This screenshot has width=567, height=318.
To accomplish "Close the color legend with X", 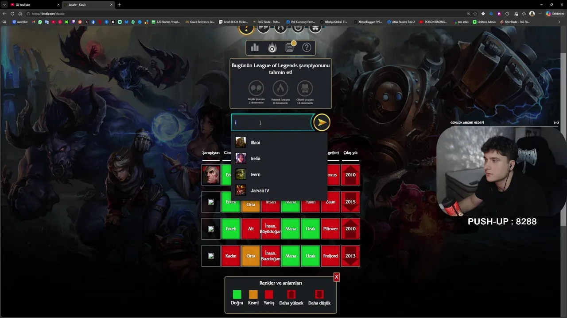I will [x=337, y=277].
